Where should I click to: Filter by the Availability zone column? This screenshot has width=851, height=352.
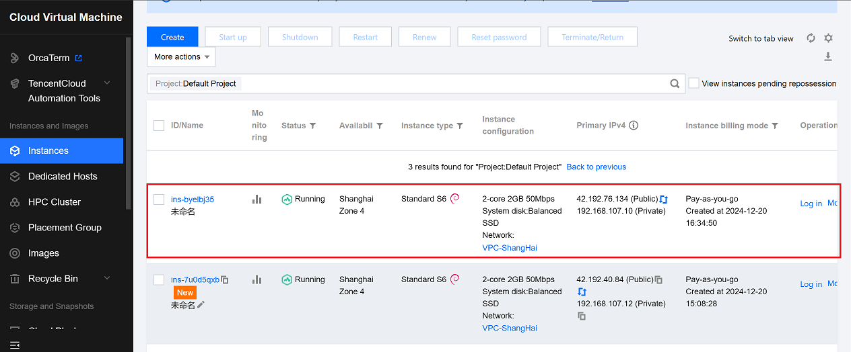click(380, 126)
